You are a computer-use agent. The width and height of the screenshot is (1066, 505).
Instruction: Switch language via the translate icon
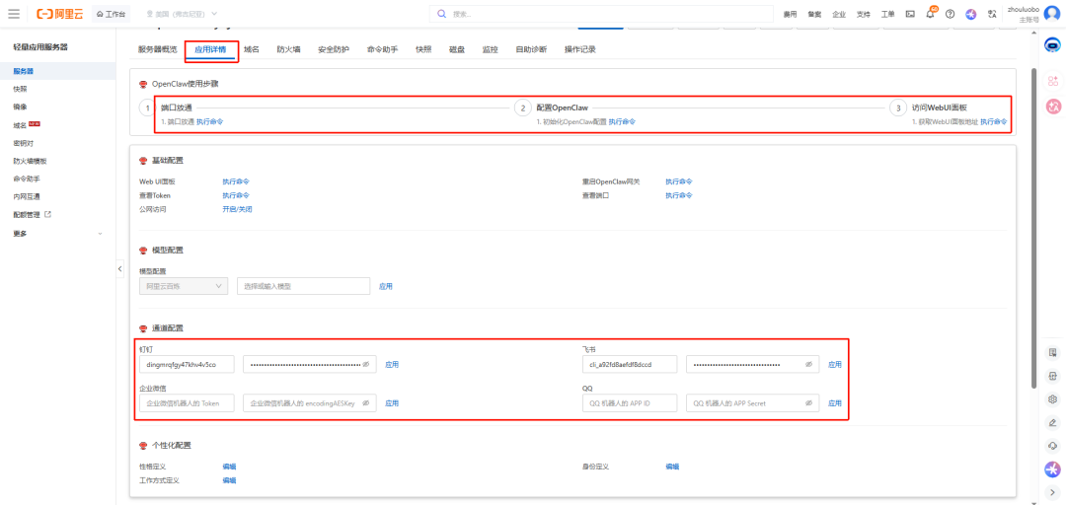992,14
